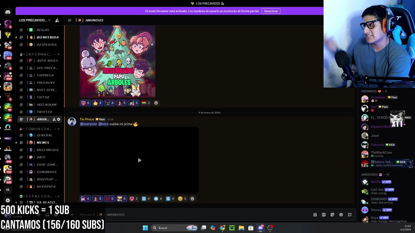Click Discord icon in the taskbar

coord(260,228)
